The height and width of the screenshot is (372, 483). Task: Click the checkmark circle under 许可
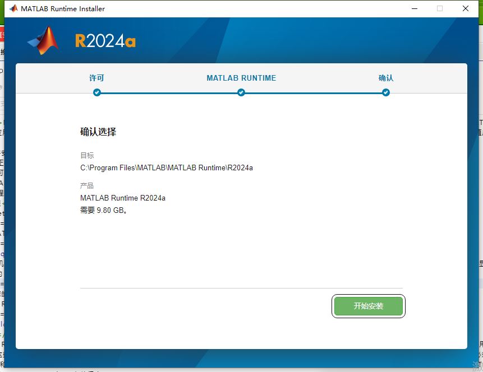tap(97, 92)
